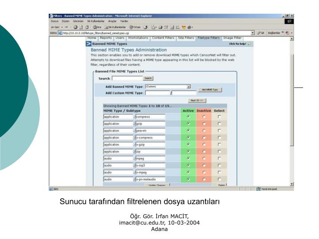Tick Select checkbox for application/compress
This screenshot has width=319, height=239.
tap(219, 117)
